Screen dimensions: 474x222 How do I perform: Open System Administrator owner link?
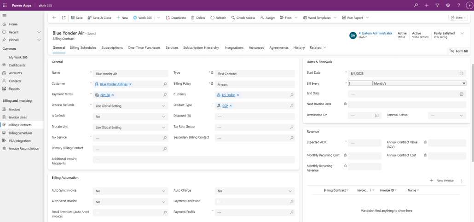pos(375,33)
